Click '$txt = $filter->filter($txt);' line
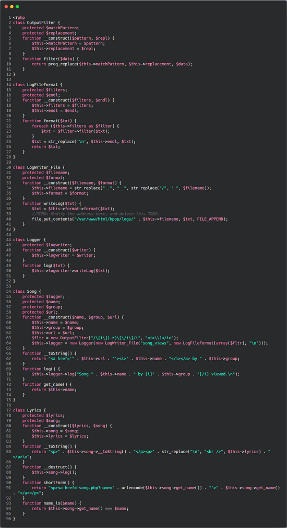This screenshot has width=287, height=528. (76, 131)
